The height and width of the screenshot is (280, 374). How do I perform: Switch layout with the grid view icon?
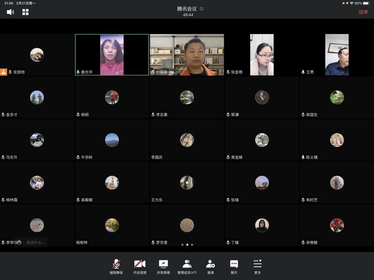point(25,12)
